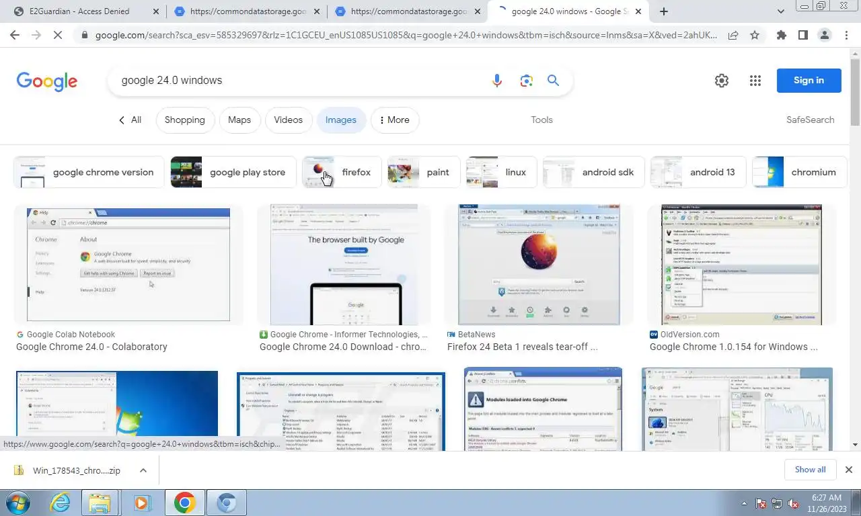The height and width of the screenshot is (516, 861).
Task: Open Google settings gear icon
Action: pos(722,81)
